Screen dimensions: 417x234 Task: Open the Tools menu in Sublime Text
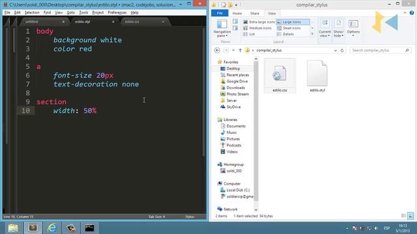tap(83, 12)
